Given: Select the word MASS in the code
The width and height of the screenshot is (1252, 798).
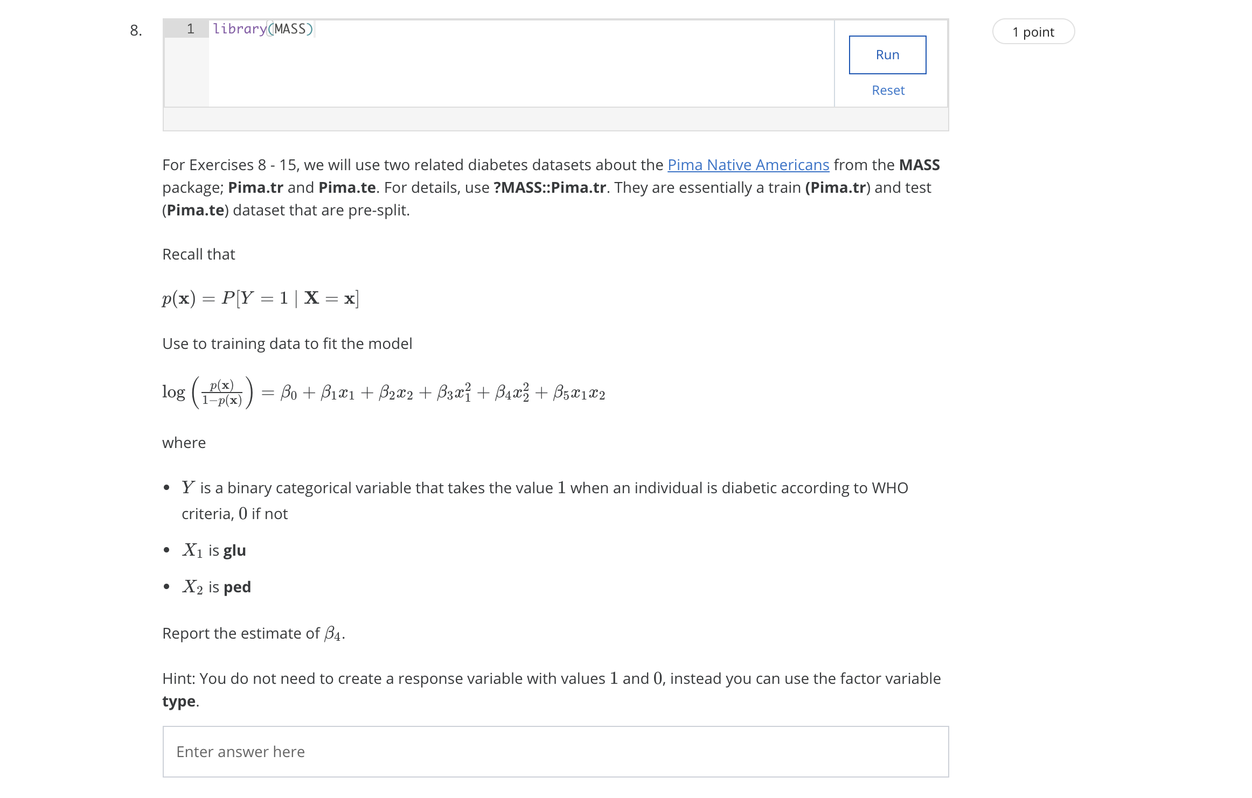Looking at the screenshot, I should (290, 29).
